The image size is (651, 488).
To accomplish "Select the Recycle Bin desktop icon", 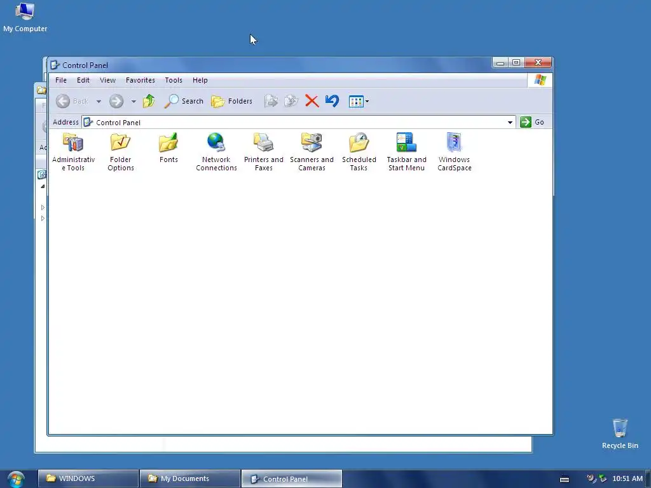I will click(620, 433).
